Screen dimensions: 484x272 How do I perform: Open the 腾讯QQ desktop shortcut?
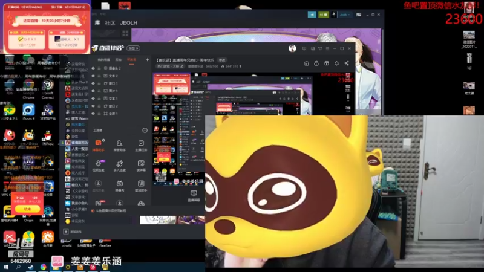pyautogui.click(x=48, y=138)
